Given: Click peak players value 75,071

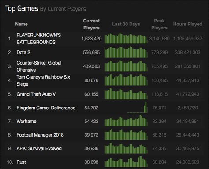Looking at the screenshot, I should [159, 108].
